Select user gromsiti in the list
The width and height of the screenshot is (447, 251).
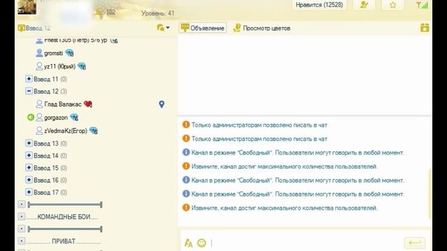click(x=53, y=53)
